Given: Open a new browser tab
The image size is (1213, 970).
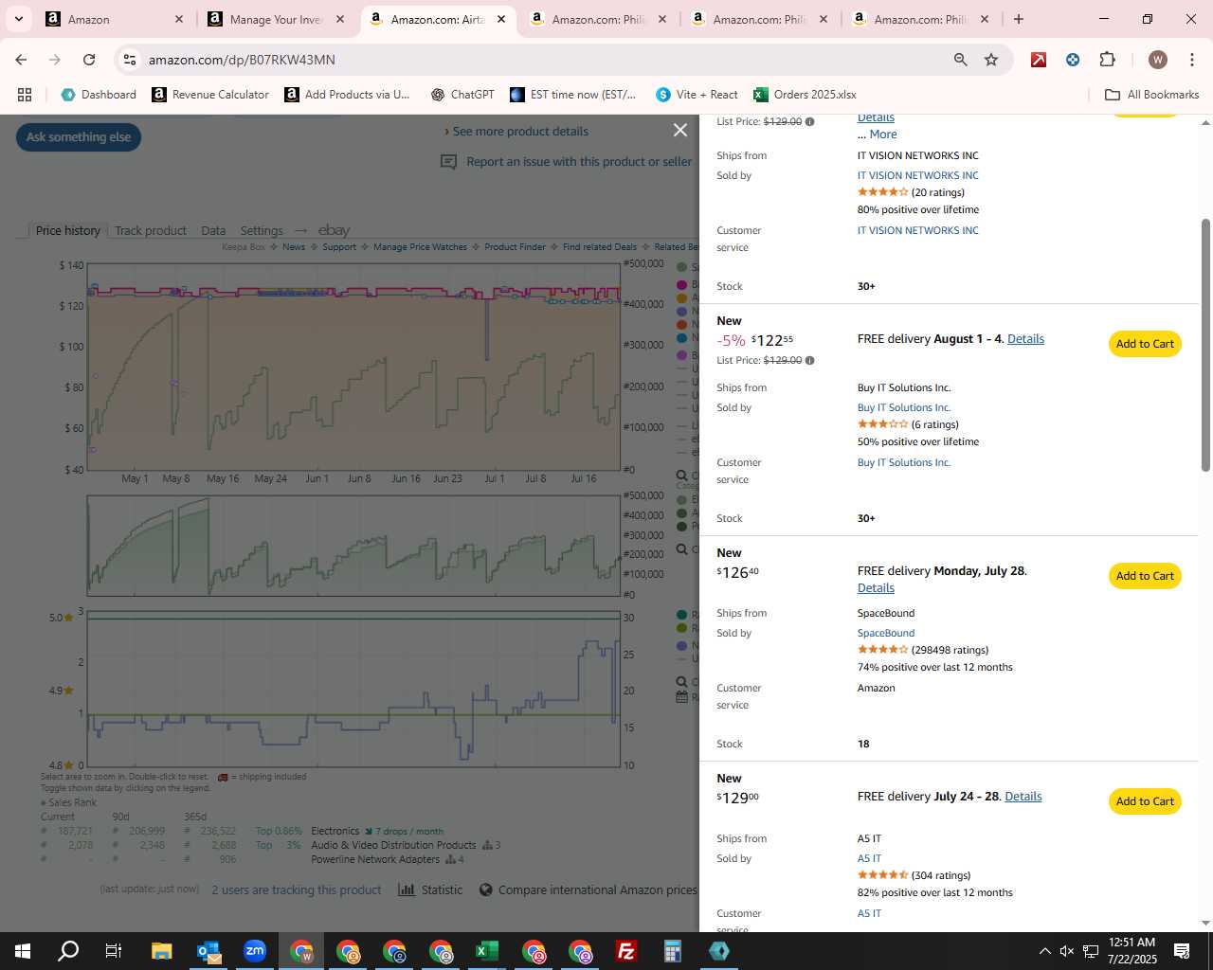Looking at the screenshot, I should [1019, 19].
